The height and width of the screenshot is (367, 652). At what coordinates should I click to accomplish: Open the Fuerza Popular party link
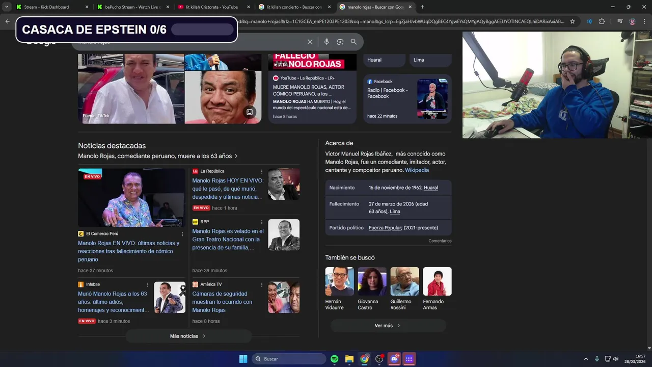[385, 228]
